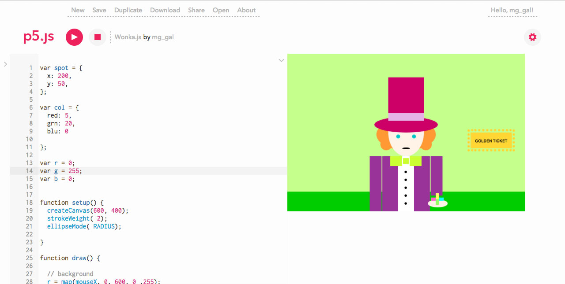Click the 'x: 200,' code line

[59, 76]
